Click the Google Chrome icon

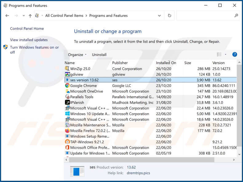tap(67, 85)
